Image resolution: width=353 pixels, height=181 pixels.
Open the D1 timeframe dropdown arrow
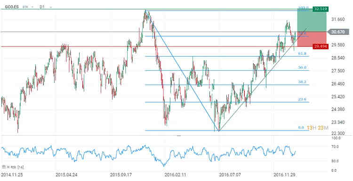51,7
